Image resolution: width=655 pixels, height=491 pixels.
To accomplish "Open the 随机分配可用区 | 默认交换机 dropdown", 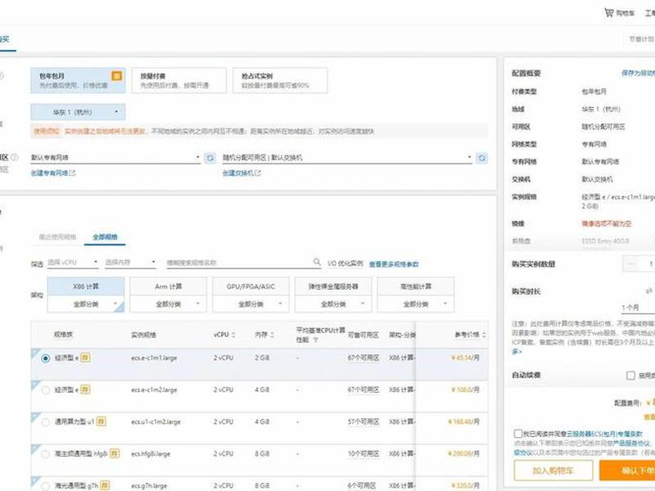I will [347, 157].
